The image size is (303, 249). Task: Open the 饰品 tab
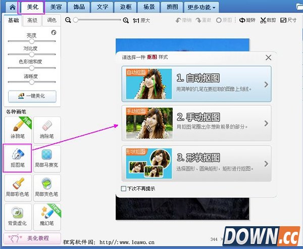tap(79, 7)
